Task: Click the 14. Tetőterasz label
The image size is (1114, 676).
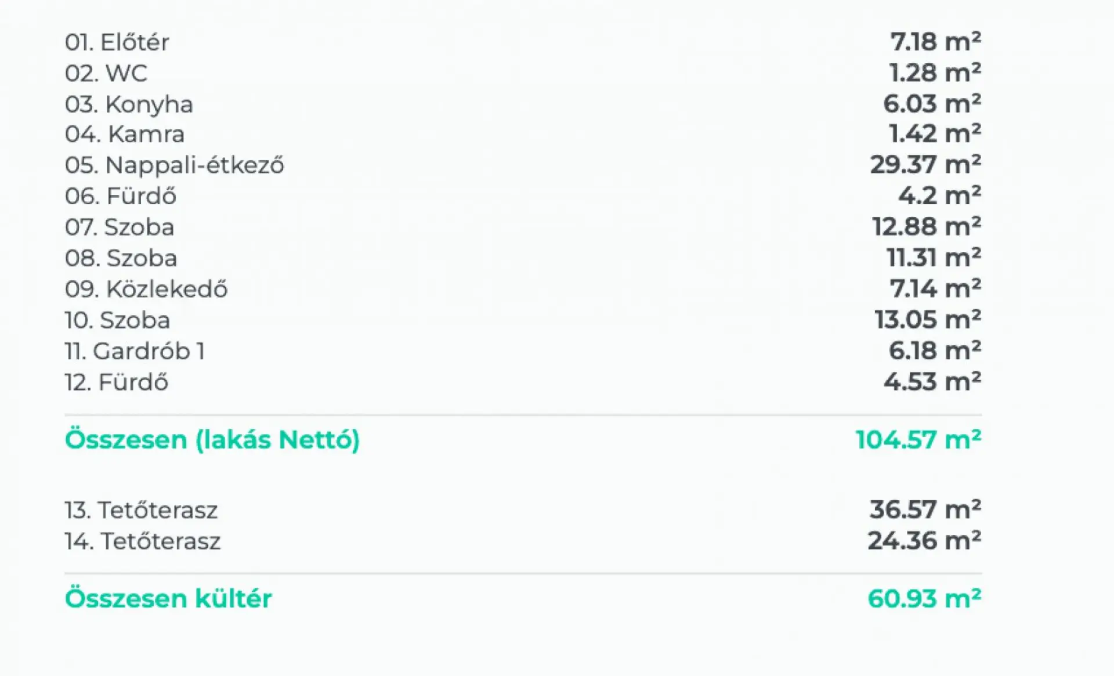Action: (142, 541)
